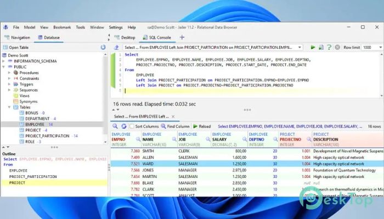Click search icon in NAME column header
The height and width of the screenshot is (219, 384).
click(x=174, y=139)
